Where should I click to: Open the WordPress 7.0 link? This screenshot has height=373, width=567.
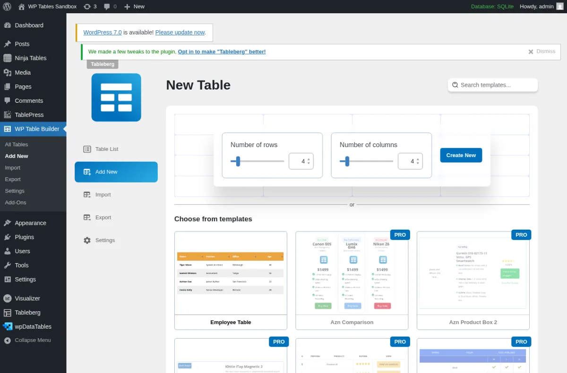(103, 33)
